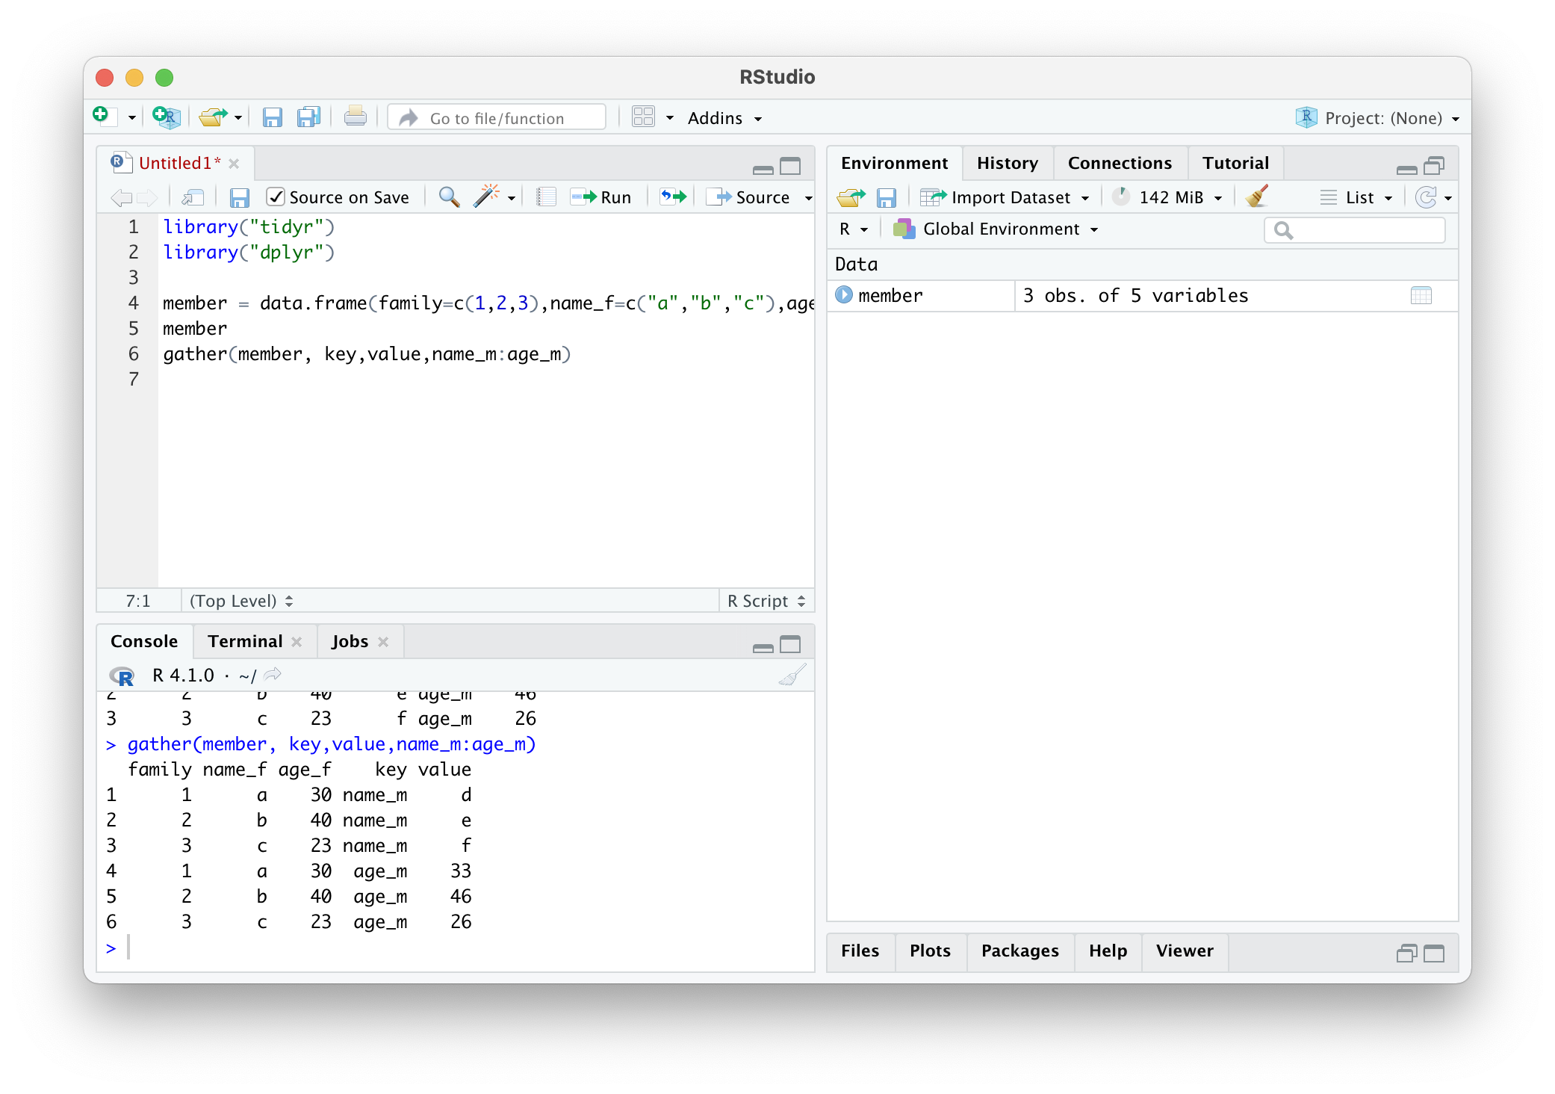Open the Tutorial tab
The image size is (1555, 1094).
pos(1235,163)
